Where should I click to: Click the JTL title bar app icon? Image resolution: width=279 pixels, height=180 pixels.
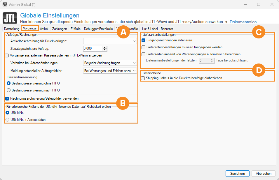(5, 4)
